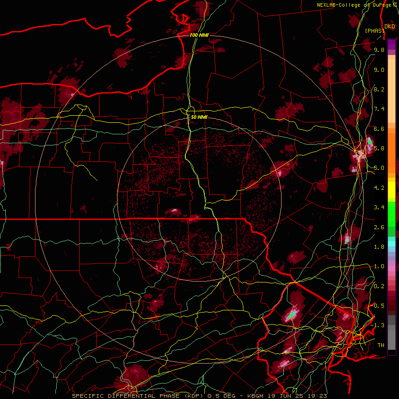Select the 6.6 scale value
Image resolution: width=399 pixels, height=399 pixels.
coord(379,129)
